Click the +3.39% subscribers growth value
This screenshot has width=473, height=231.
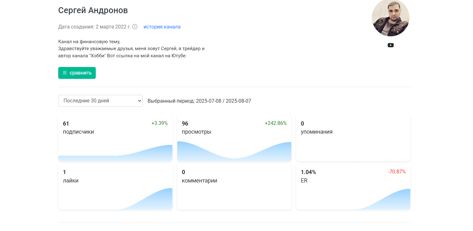pos(160,123)
